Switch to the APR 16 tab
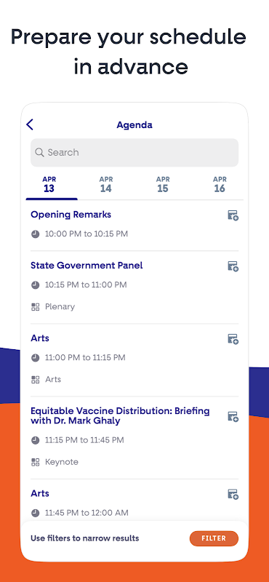The height and width of the screenshot is (582, 269). [220, 185]
